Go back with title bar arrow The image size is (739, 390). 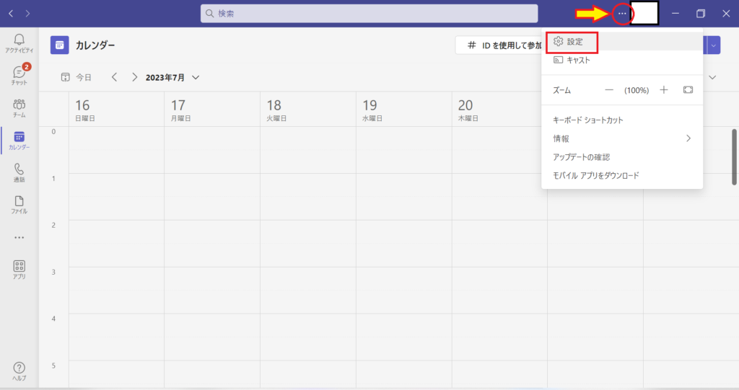coord(11,13)
